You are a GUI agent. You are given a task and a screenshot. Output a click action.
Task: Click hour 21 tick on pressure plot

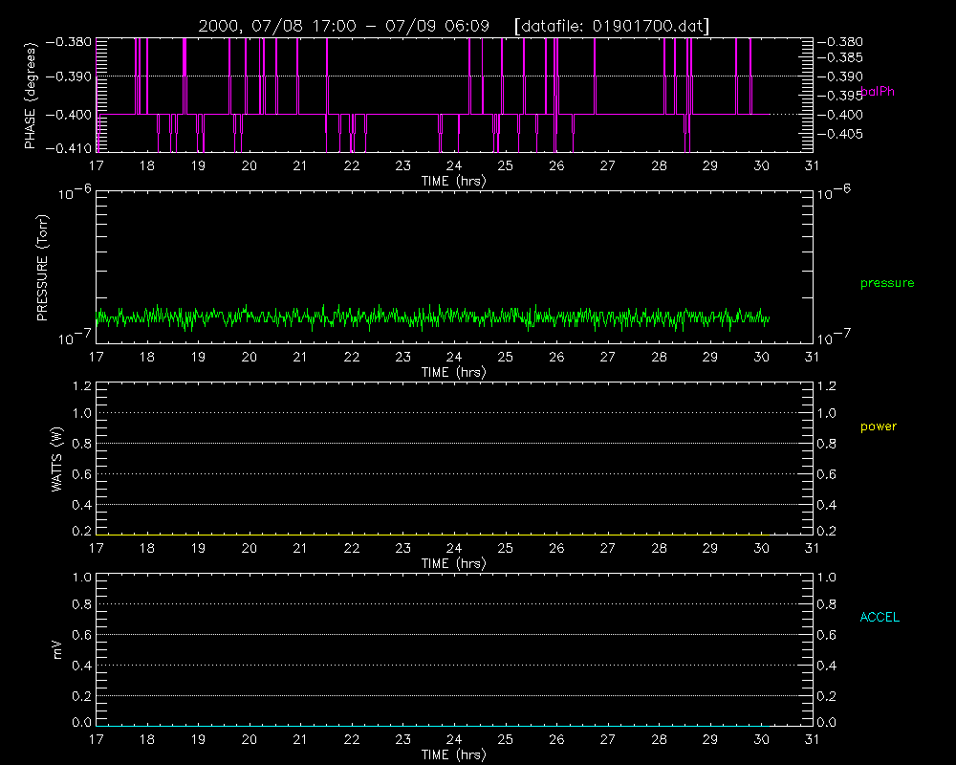coord(300,357)
